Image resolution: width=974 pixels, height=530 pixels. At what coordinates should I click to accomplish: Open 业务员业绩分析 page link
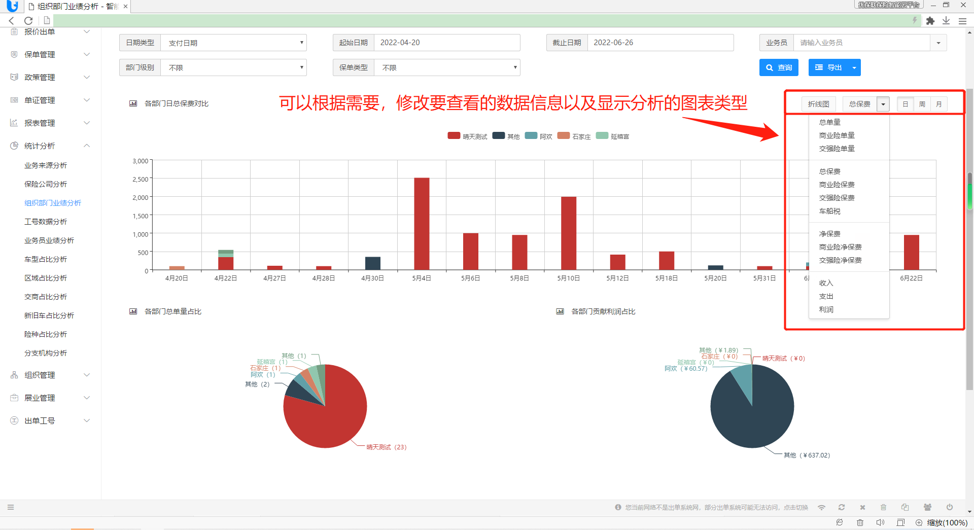pos(49,240)
